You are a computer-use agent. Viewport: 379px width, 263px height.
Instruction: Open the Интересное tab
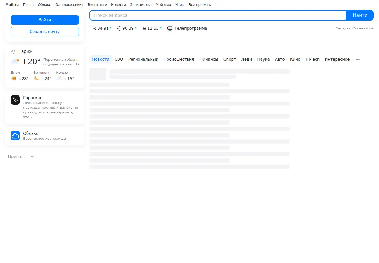(x=337, y=59)
